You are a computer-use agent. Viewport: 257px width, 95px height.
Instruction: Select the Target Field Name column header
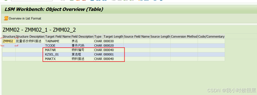pyautogui.click(x=58, y=37)
